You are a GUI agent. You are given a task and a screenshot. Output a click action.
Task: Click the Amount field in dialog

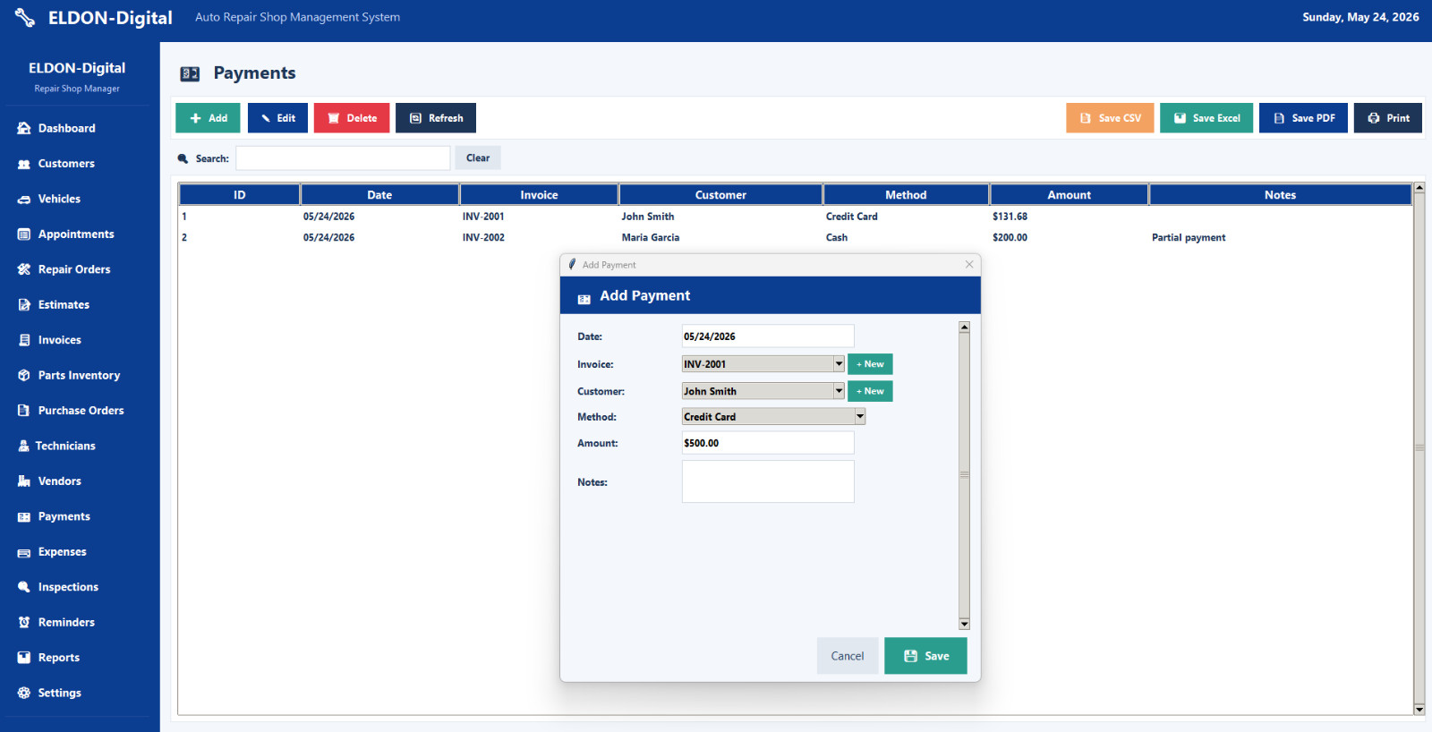[x=768, y=443]
